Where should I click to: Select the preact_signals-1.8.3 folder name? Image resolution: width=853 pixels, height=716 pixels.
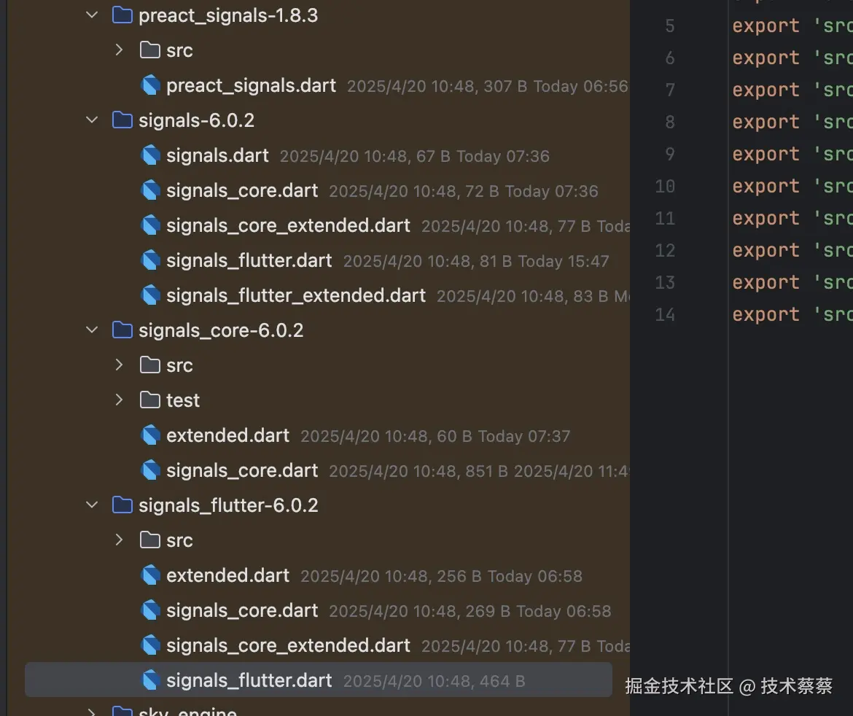pos(228,16)
